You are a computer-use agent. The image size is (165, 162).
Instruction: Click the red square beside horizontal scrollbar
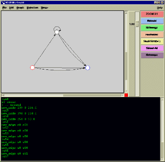pyautogui.click(x=126, y=95)
